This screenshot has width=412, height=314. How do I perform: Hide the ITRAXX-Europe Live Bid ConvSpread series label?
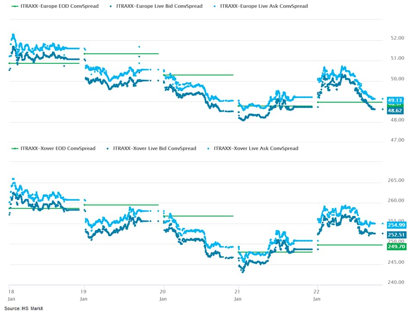159,6
